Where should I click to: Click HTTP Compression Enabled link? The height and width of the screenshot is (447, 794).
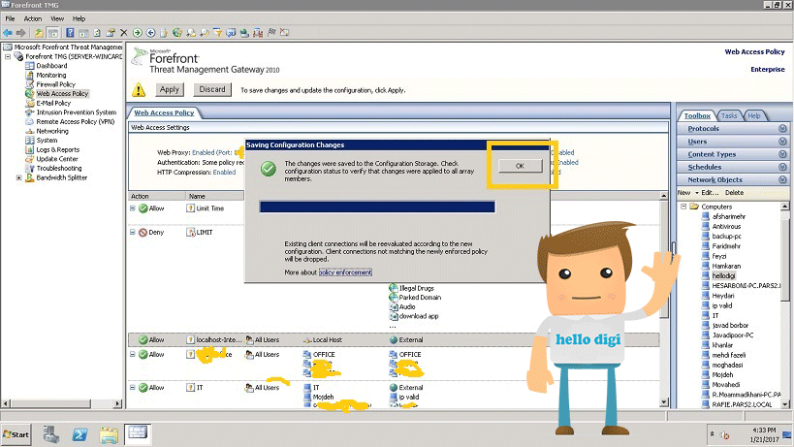pos(224,173)
